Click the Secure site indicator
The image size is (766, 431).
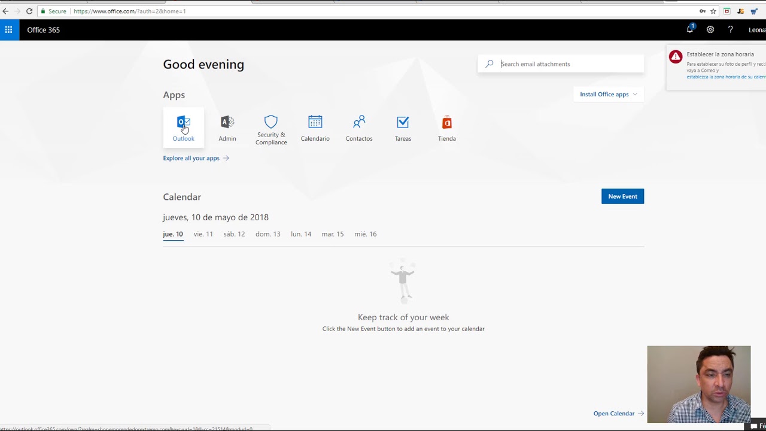click(x=53, y=11)
